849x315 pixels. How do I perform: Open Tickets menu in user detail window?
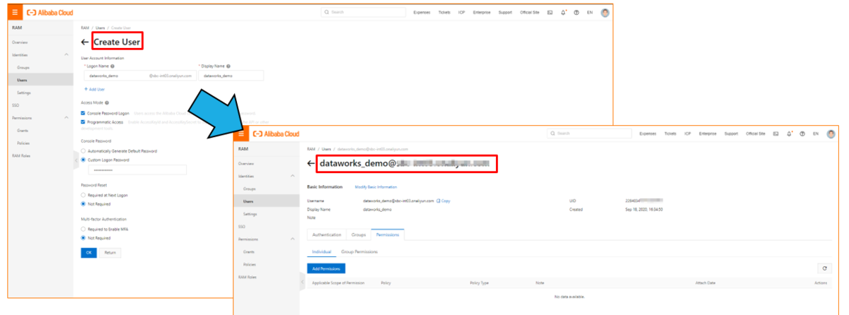coord(671,133)
